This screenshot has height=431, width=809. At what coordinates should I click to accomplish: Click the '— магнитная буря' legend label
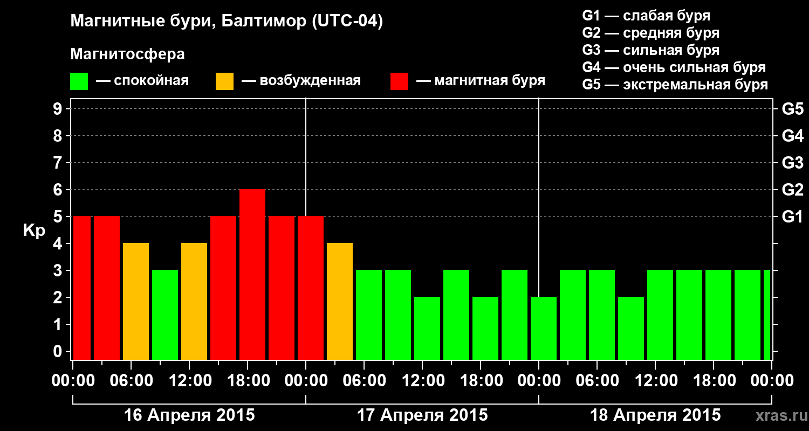pos(481,81)
